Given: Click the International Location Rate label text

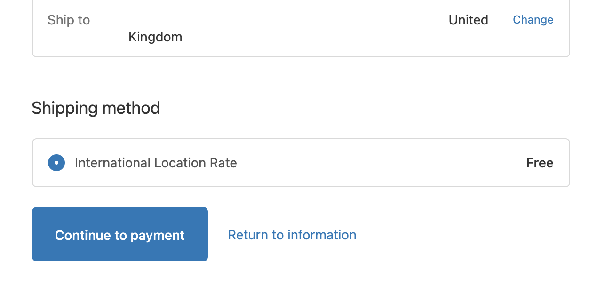Looking at the screenshot, I should pyautogui.click(x=156, y=163).
